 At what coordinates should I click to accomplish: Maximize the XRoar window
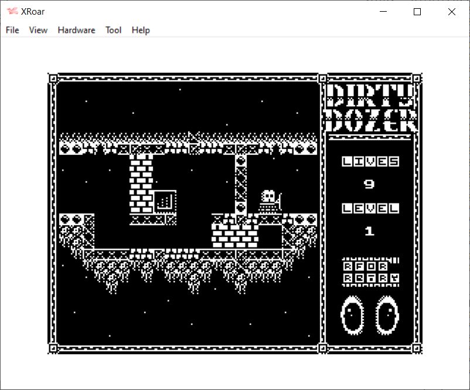pos(417,12)
